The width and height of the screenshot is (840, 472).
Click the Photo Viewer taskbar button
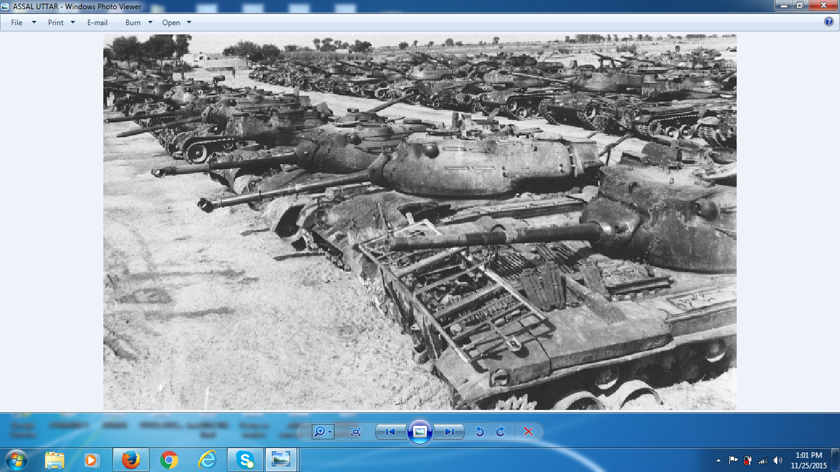[x=282, y=460]
